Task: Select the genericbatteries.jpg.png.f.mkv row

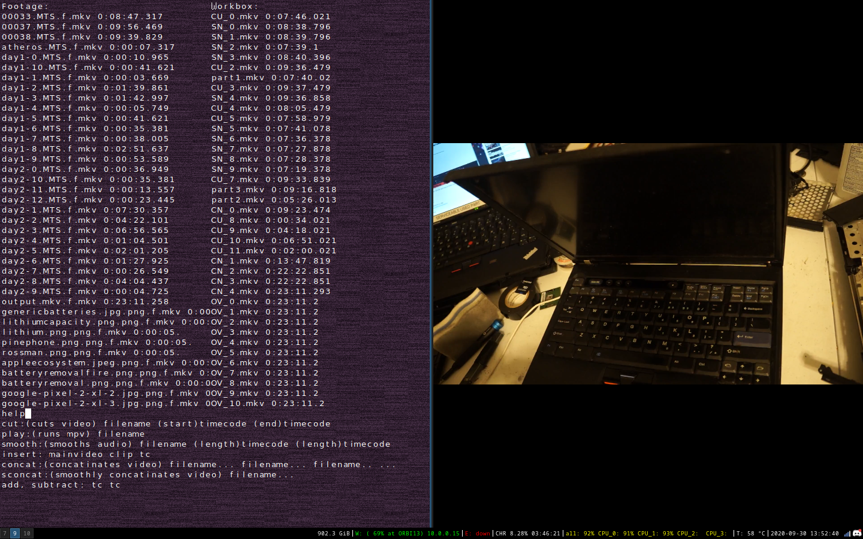Action: (105, 312)
